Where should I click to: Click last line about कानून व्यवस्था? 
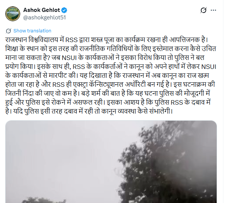[x=89, y=111]
